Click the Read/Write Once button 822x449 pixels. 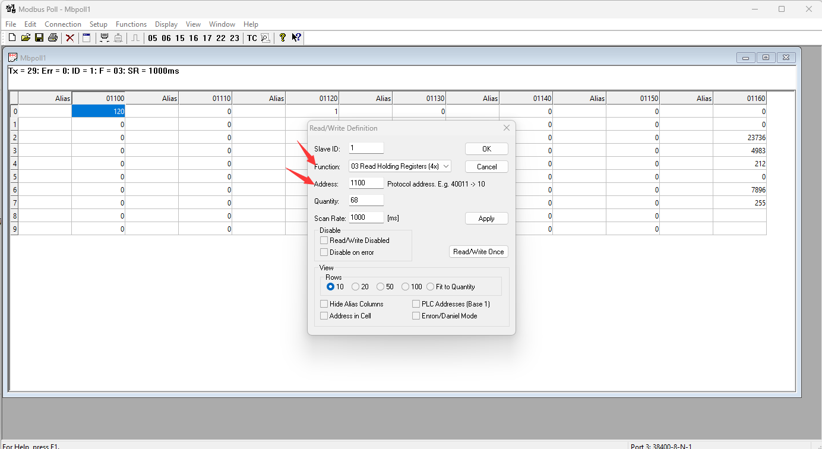point(478,252)
